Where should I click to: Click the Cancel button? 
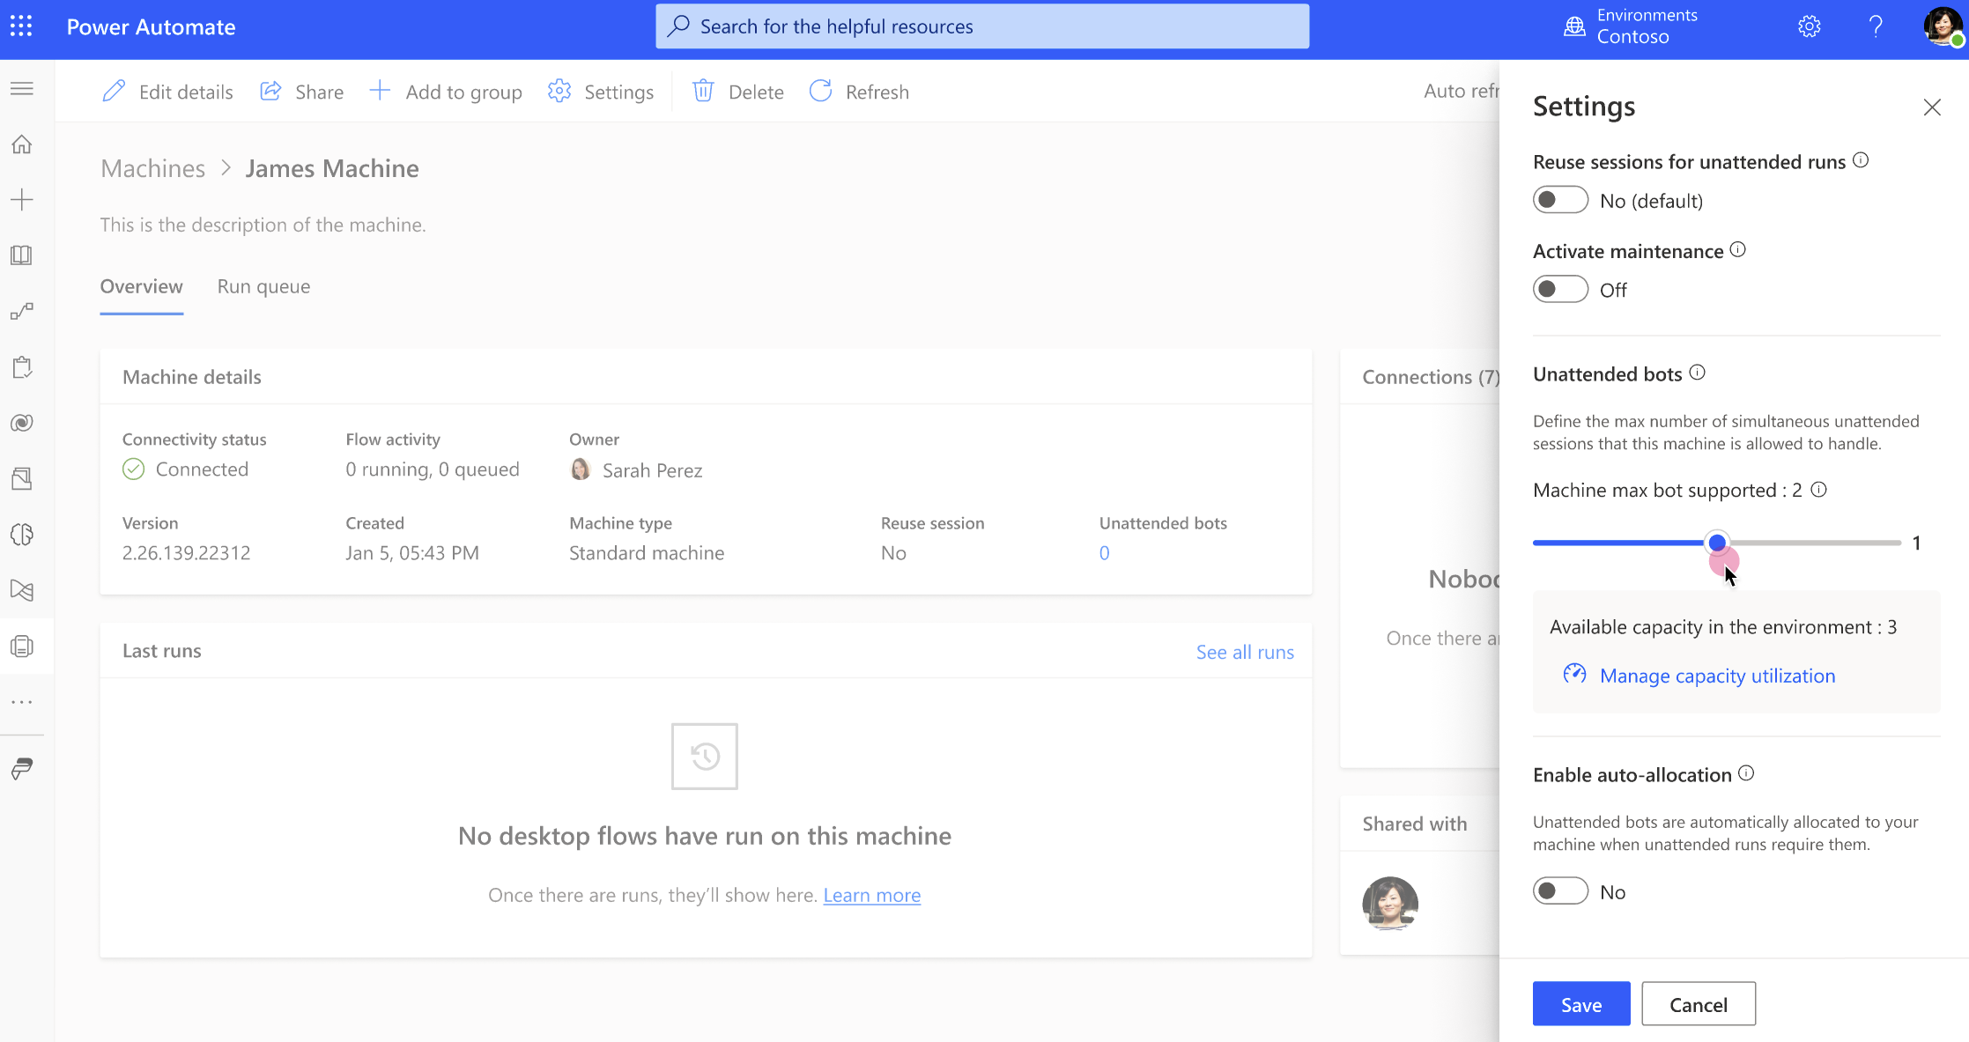(x=1699, y=1004)
